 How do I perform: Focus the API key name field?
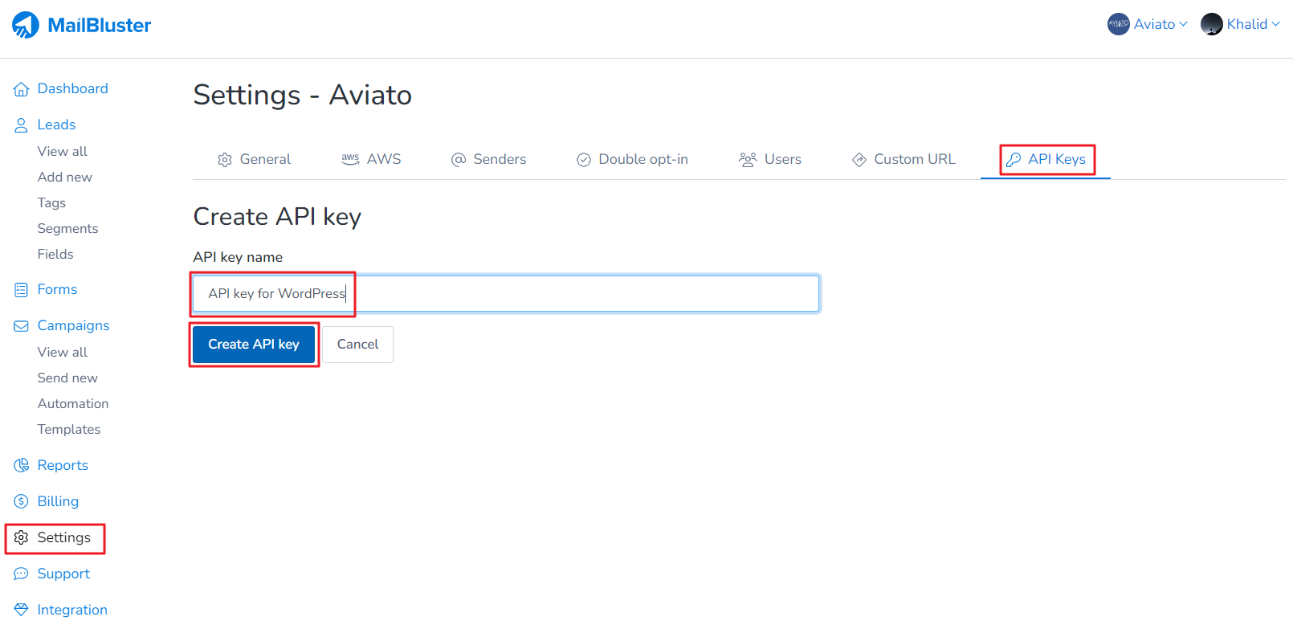(562, 294)
